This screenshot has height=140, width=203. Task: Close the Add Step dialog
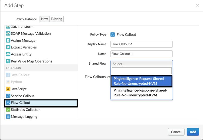click(x=197, y=5)
